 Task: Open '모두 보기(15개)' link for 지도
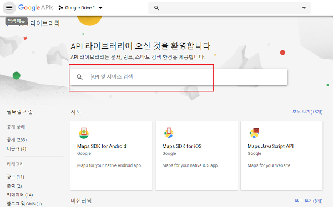307,112
